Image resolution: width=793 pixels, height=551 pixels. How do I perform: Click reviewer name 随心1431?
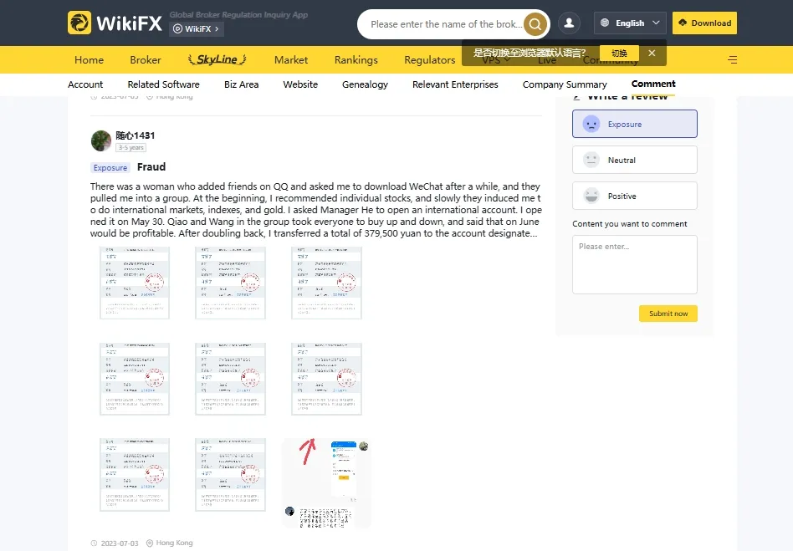click(x=135, y=135)
